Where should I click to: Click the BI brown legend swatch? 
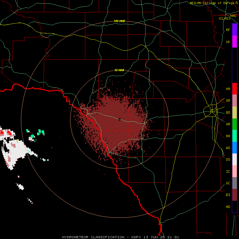point(234,195)
